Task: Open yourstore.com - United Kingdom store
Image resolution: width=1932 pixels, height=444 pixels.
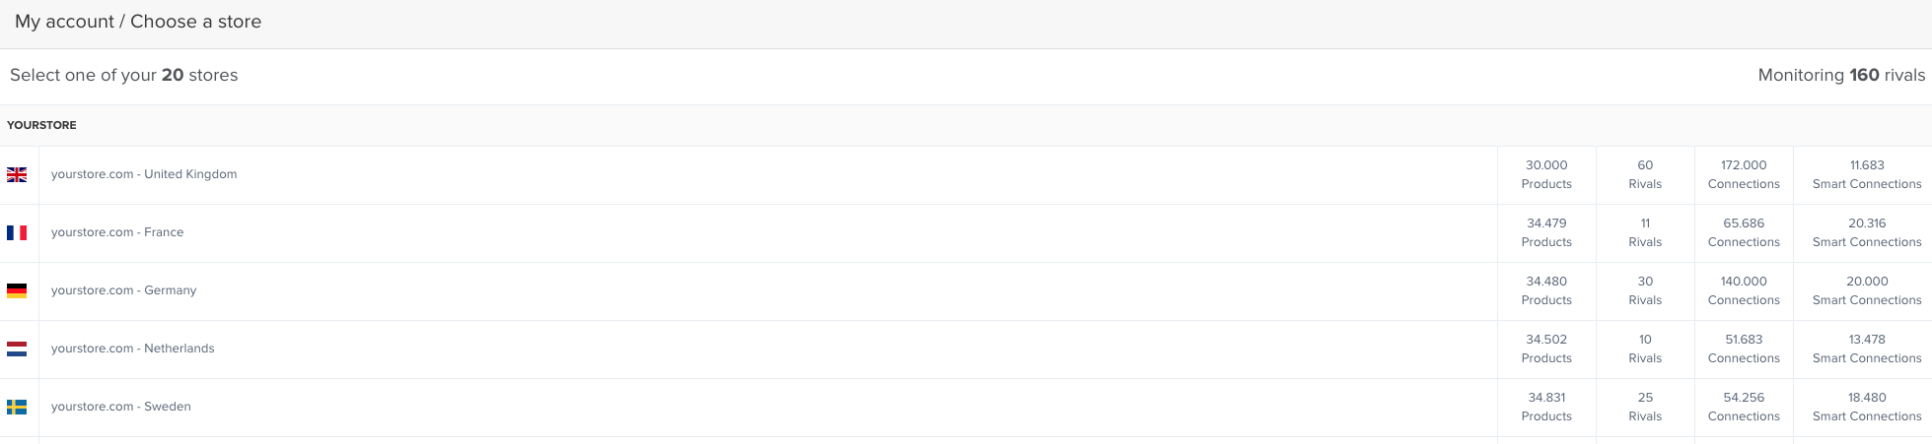Action: click(x=144, y=174)
